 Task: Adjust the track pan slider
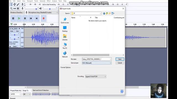point(15,39)
